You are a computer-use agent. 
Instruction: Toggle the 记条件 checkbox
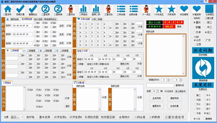(165, 91)
